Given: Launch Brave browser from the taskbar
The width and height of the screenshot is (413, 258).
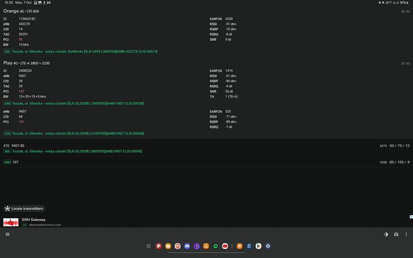Looking at the screenshot, I should pos(177,246).
